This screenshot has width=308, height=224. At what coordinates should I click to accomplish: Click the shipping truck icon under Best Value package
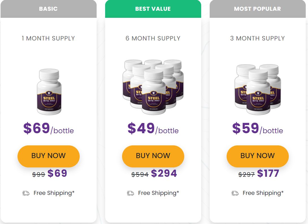point(130,193)
